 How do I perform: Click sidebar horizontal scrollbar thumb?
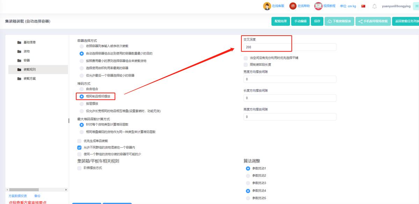pyautogui.click(x=24, y=190)
